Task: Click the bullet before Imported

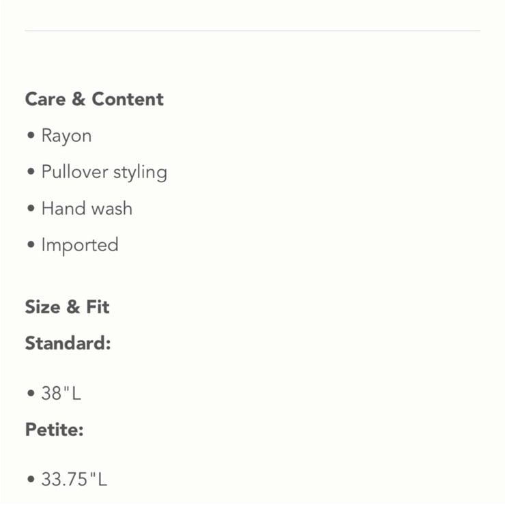Action: click(x=31, y=244)
